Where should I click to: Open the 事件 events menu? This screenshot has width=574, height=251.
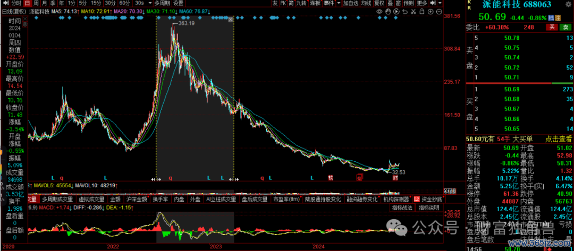tap(329, 3)
